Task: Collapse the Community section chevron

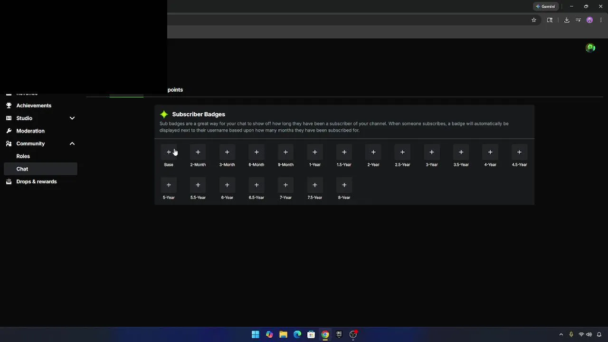Action: (72, 143)
